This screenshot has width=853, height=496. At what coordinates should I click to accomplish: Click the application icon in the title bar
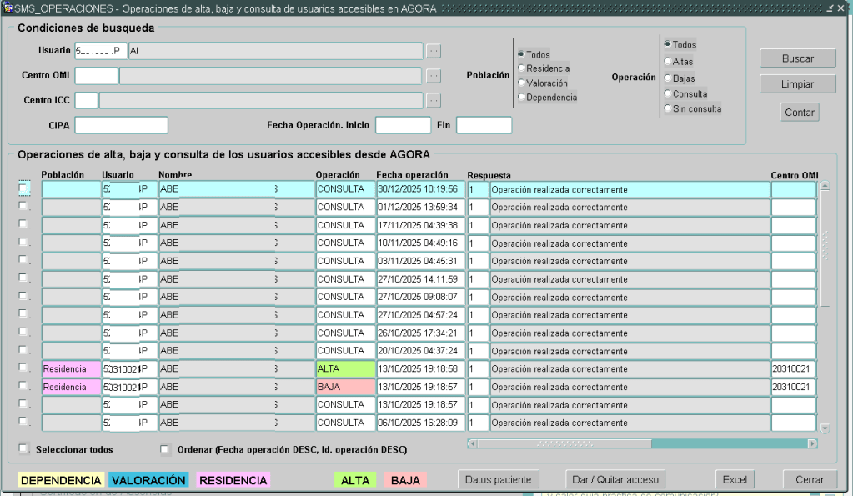click(8, 8)
